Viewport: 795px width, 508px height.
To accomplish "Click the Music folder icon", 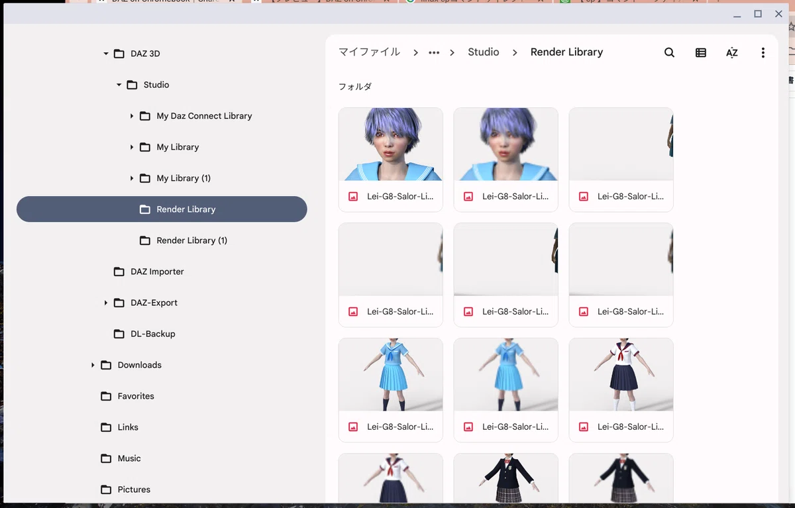I will tap(106, 458).
